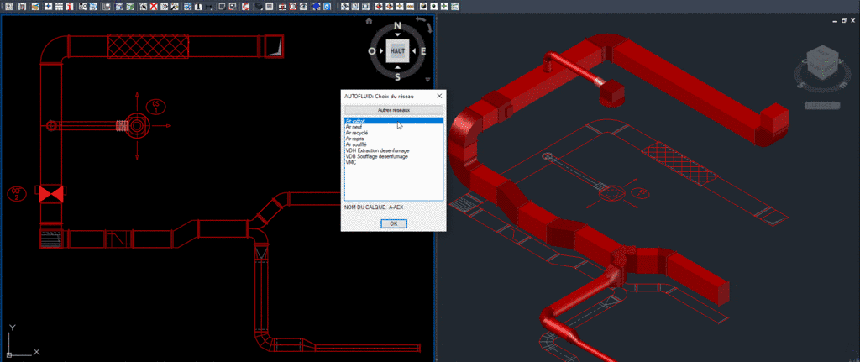Select 'Air neuf' in the network list

click(354, 127)
